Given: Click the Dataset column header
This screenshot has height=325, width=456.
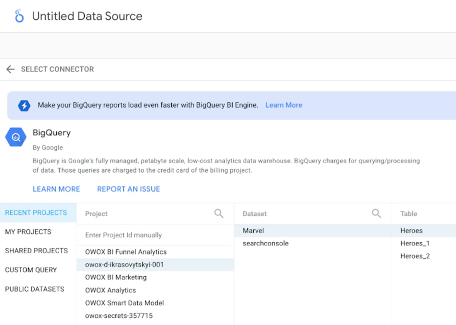Looking at the screenshot, I should [x=254, y=214].
